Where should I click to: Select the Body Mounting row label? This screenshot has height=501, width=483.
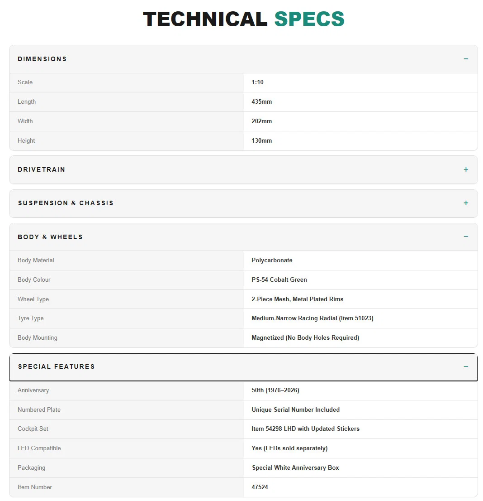[38, 338]
